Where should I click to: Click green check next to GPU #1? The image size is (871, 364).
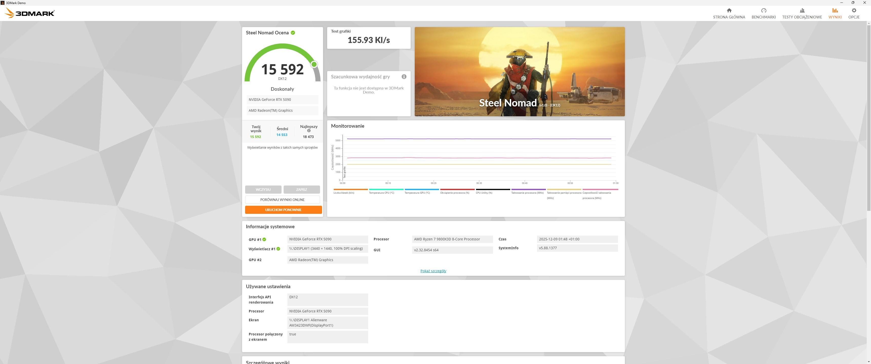[x=264, y=239]
